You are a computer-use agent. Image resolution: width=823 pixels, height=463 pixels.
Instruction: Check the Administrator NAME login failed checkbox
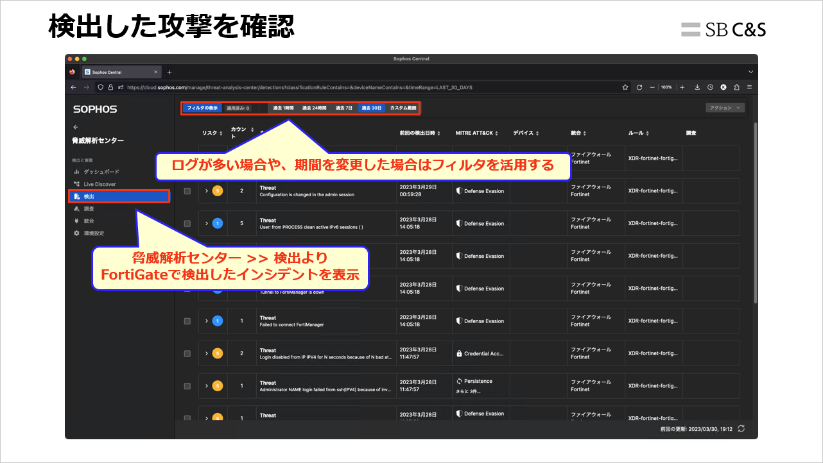pos(187,386)
